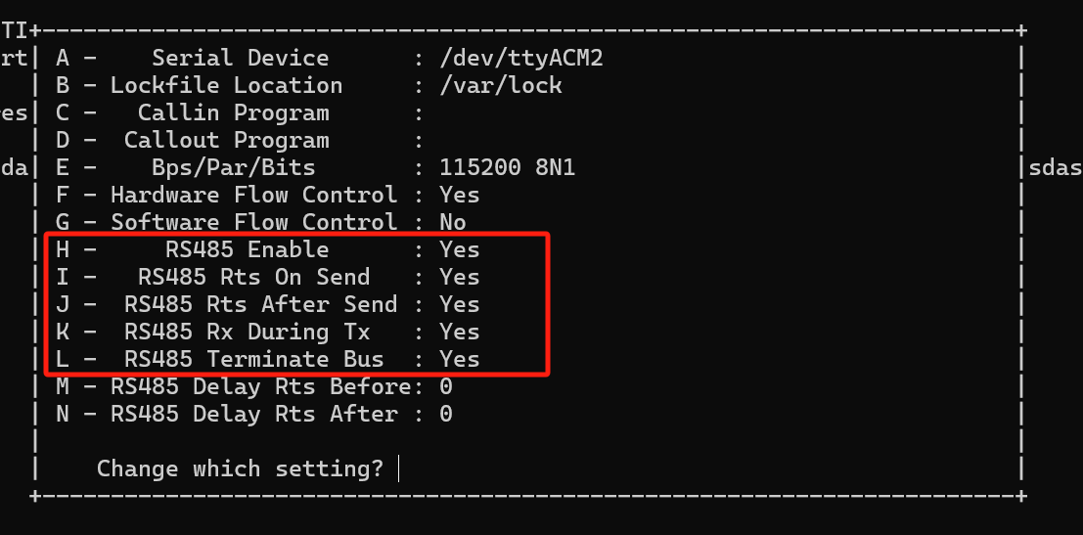Viewport: 1083px width, 535px height.
Task: Click the 'Change which setting?' prompt cursor
Action: 400,469
